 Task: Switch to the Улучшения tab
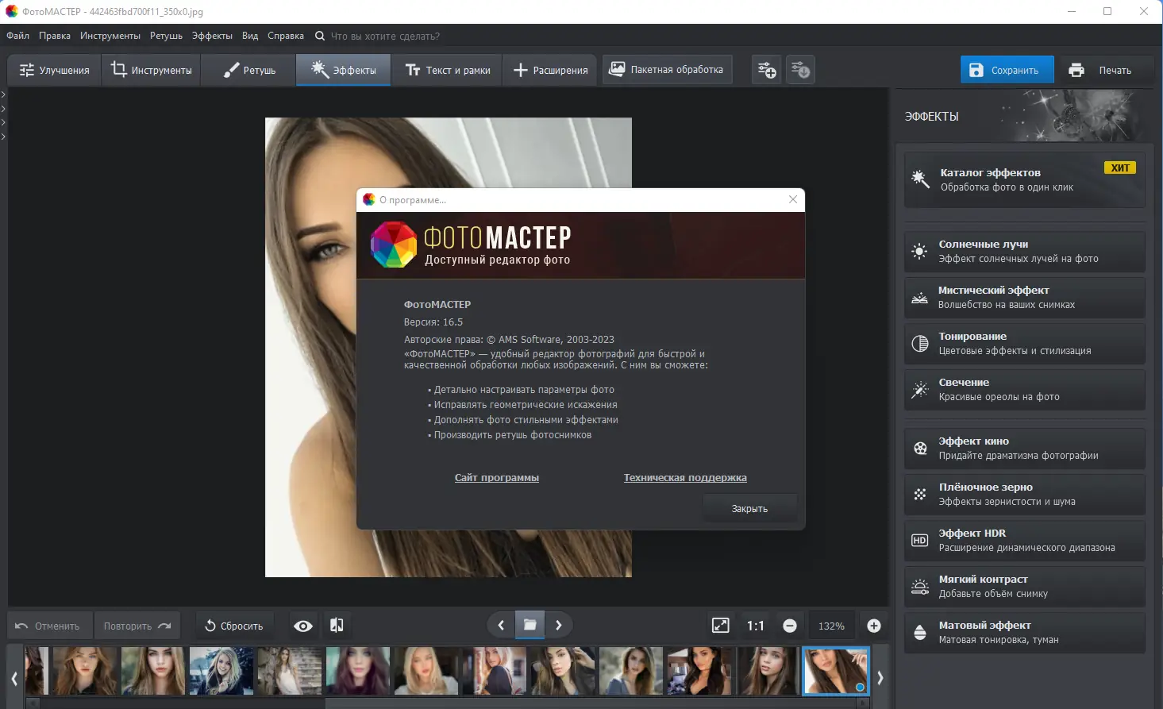click(x=54, y=70)
